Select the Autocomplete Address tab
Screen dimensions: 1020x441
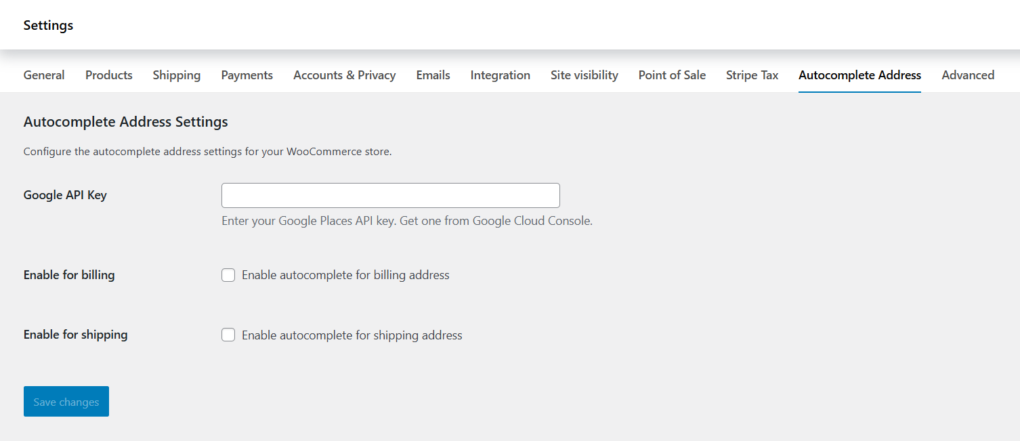point(859,75)
